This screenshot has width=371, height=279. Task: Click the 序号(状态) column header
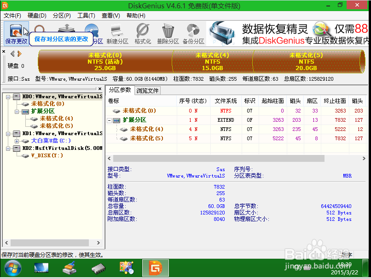click(193, 101)
